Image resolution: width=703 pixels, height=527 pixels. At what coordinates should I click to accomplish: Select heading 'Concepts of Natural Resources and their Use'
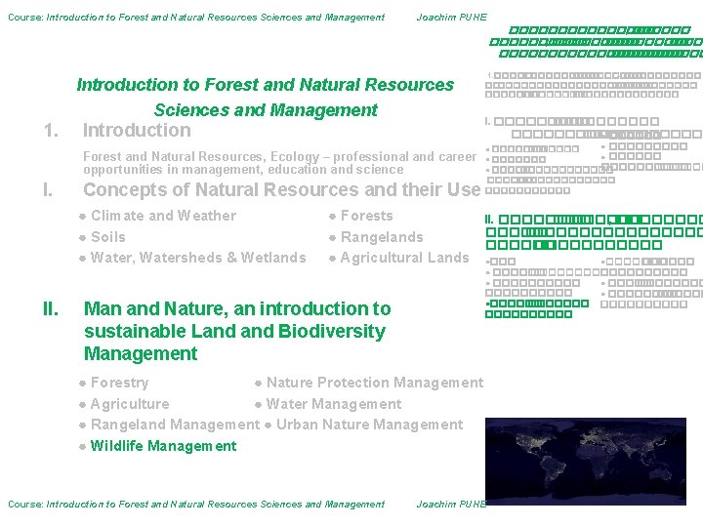click(x=282, y=190)
